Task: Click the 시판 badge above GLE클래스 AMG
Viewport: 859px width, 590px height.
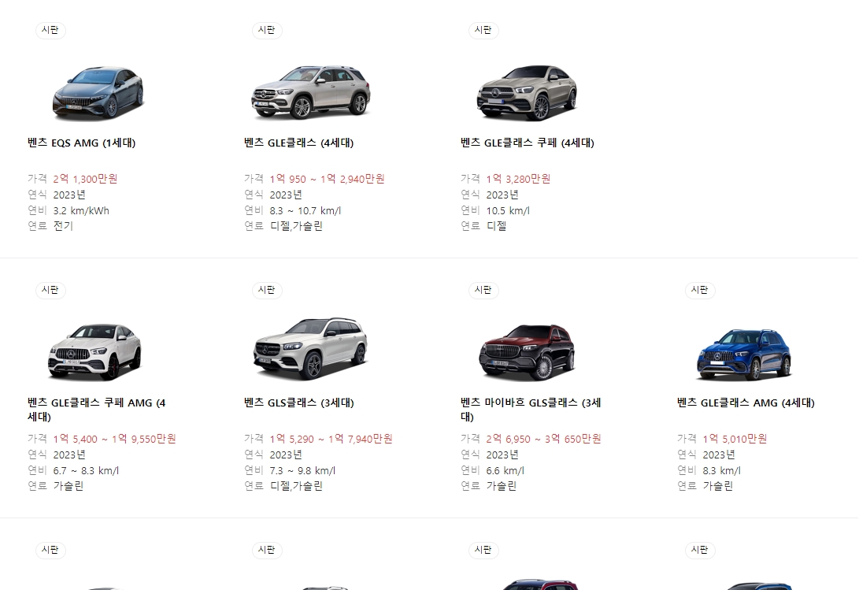Action: click(700, 290)
